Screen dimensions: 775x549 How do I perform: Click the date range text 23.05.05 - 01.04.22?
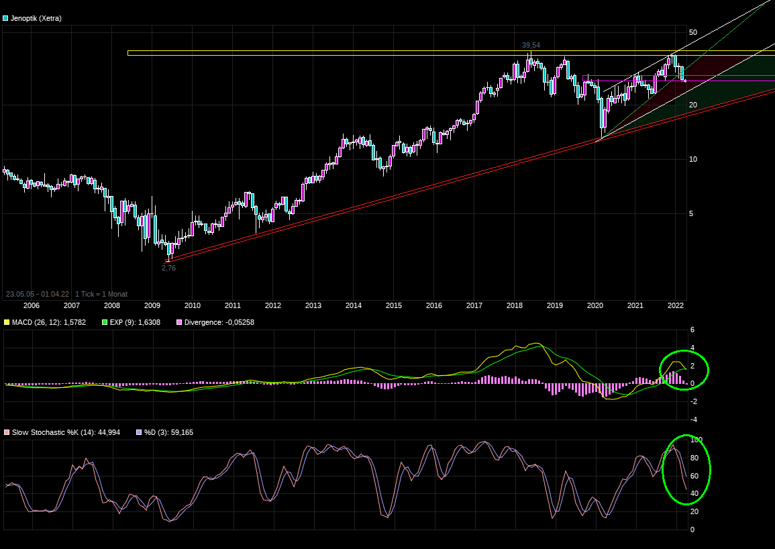click(x=38, y=294)
